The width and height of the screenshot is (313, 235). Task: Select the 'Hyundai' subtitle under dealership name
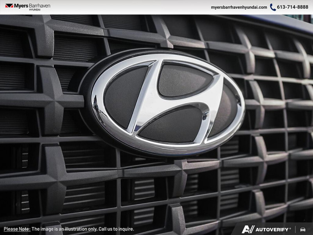[x=34, y=10]
